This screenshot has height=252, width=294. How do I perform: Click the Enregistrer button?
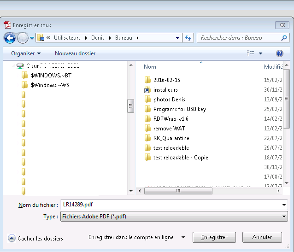[214, 237]
